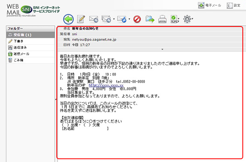This screenshot has height=162, width=246.
Task: Open the Forward options dropdown arrow
Action: 129,19
